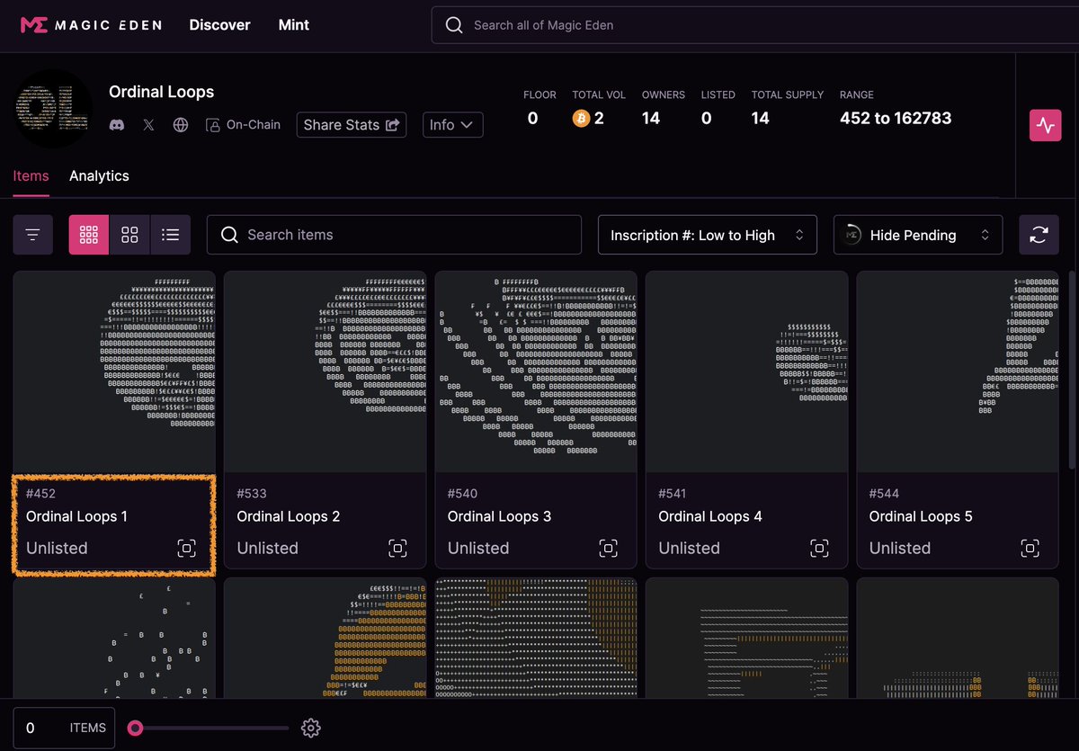This screenshot has height=751, width=1079.
Task: Open the website globe icon
Action: [x=181, y=125]
